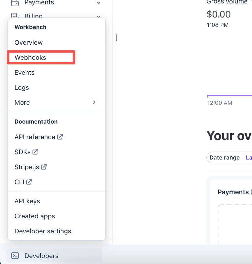This screenshot has width=252, height=264.
Task: Click the Billing sidebar icon
Action: (x=15, y=16)
